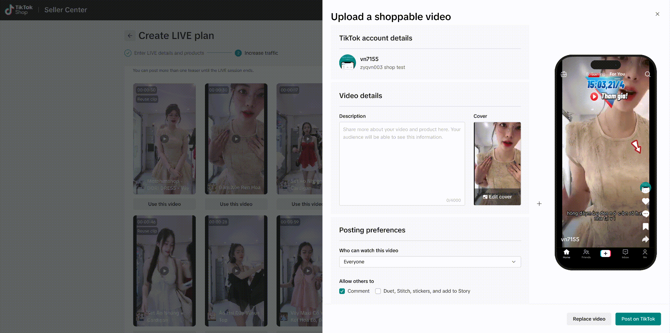Image resolution: width=670 pixels, height=333 pixels.
Task: Uncheck the Comment checkbox
Action: 342,291
